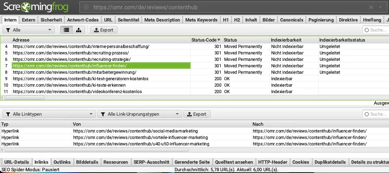Open the Antwort-Codes tab

(x=83, y=20)
